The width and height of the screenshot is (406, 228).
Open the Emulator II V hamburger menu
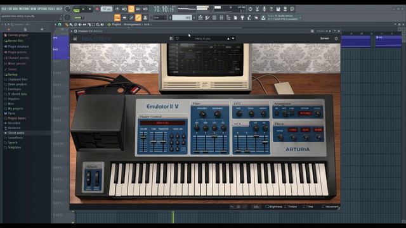point(75,39)
